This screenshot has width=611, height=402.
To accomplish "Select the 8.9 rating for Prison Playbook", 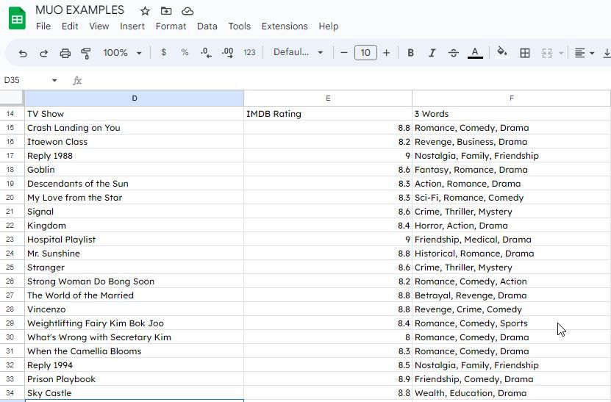I will (328, 379).
